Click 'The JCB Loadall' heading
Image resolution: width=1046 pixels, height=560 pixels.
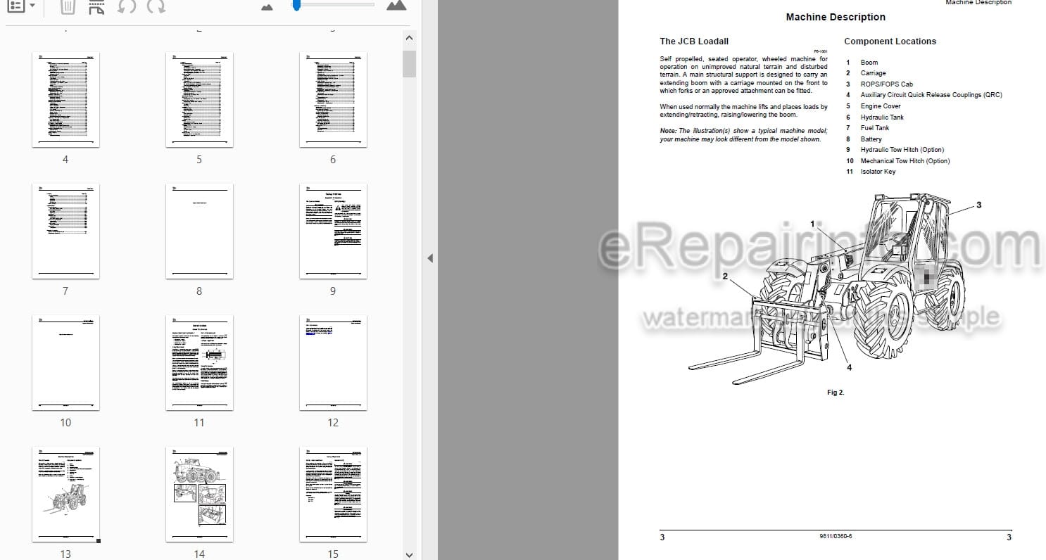coord(694,42)
